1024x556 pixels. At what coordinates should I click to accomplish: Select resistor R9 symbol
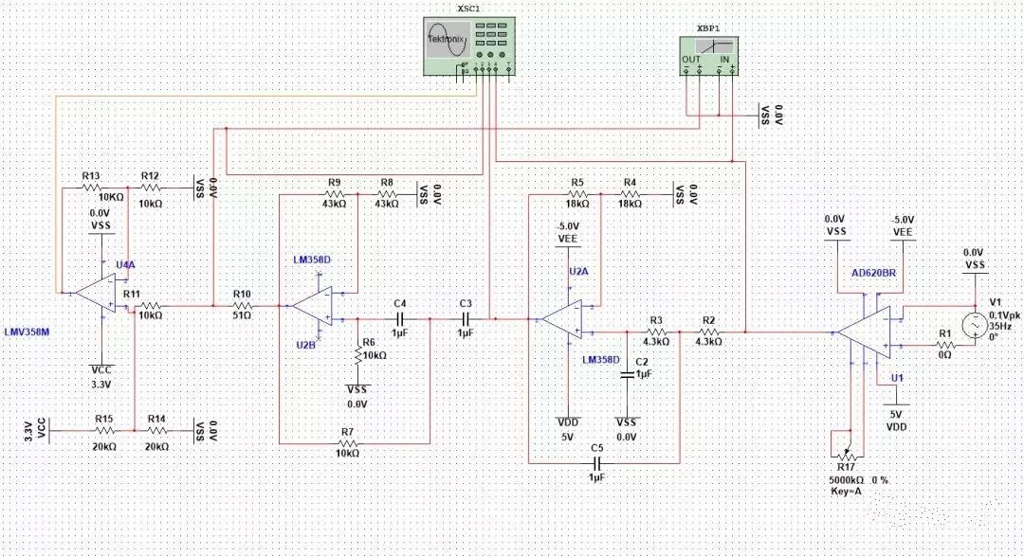coord(334,194)
